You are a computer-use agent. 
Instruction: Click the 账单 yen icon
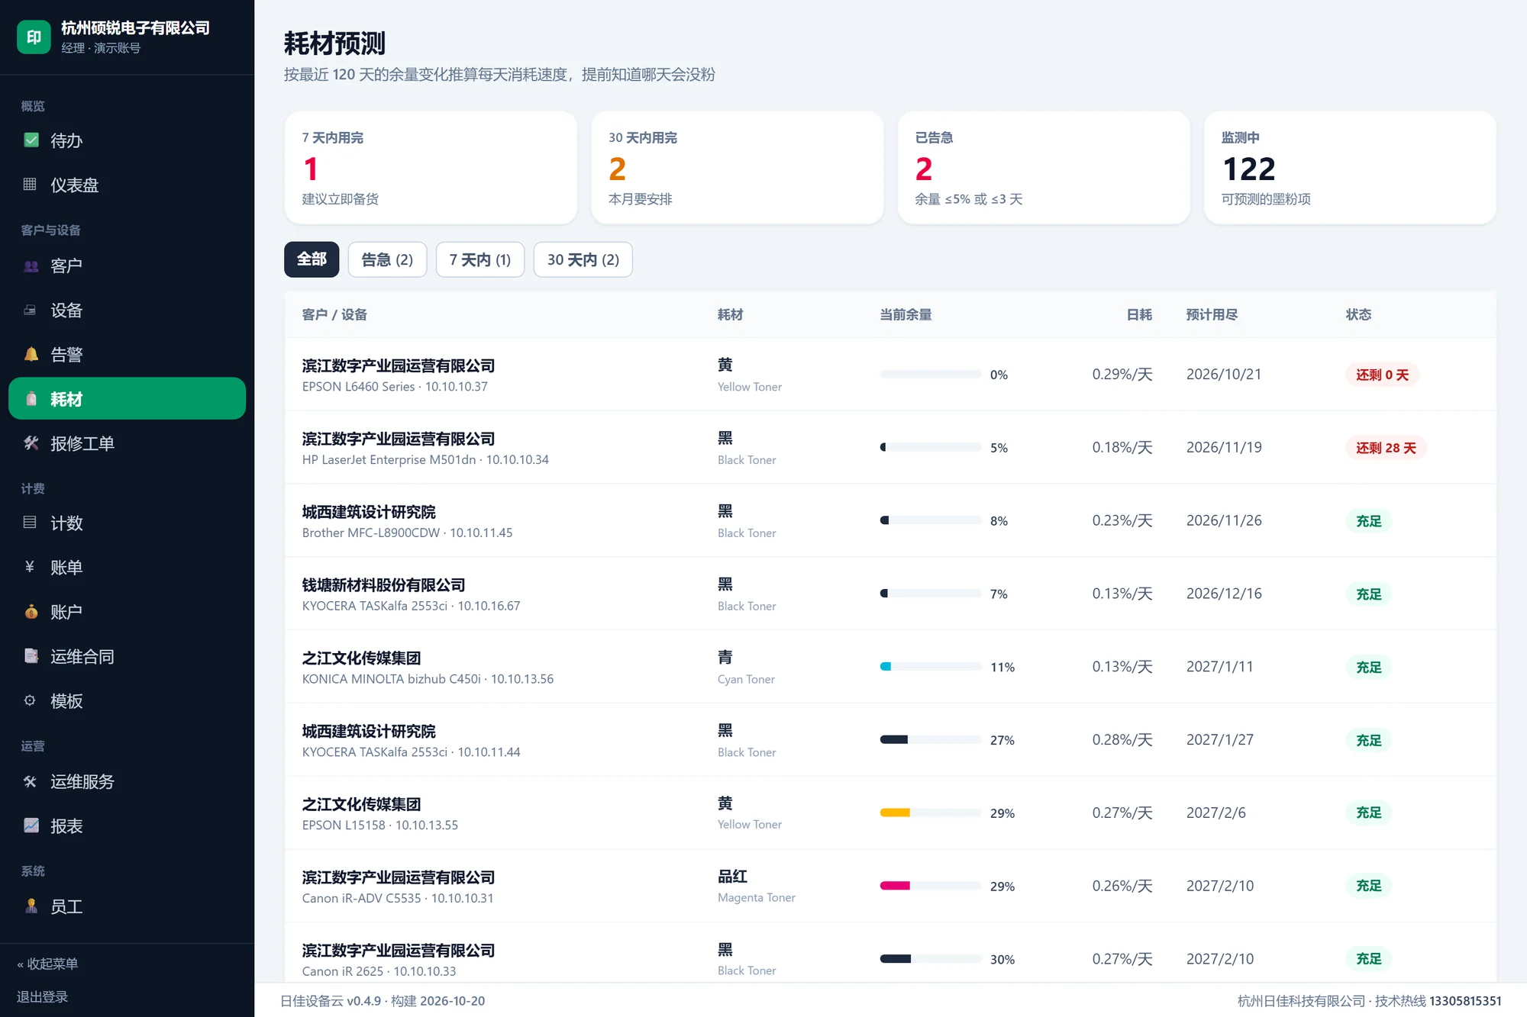[x=30, y=567]
